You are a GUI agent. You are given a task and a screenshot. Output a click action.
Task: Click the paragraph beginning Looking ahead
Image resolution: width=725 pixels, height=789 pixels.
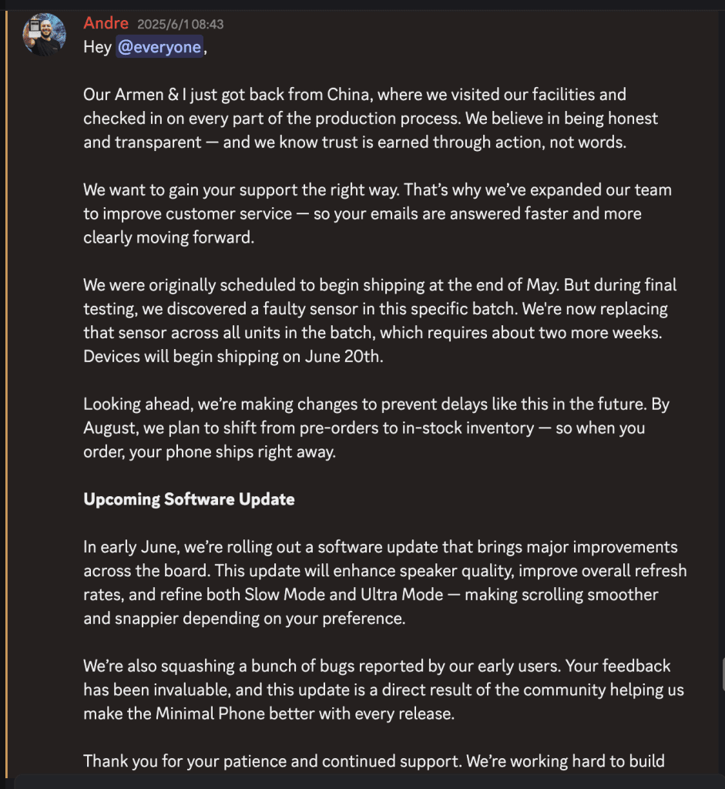376,428
